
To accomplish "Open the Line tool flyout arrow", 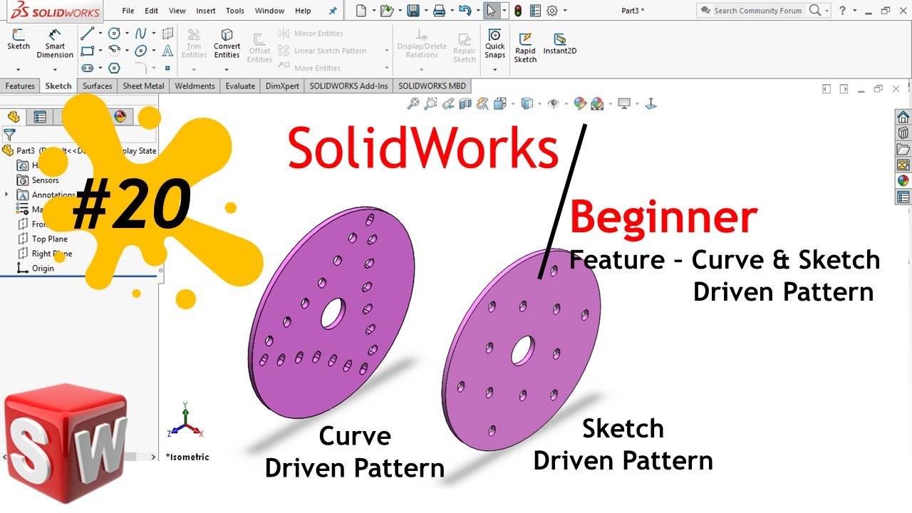I will click(100, 33).
